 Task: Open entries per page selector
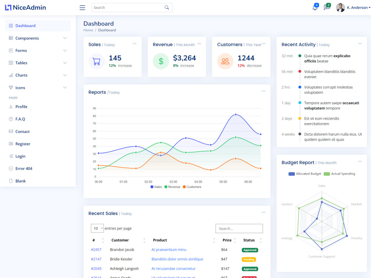click(x=97, y=228)
